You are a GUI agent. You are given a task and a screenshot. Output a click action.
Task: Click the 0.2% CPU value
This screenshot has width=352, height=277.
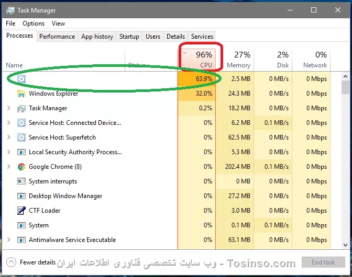pos(205,108)
